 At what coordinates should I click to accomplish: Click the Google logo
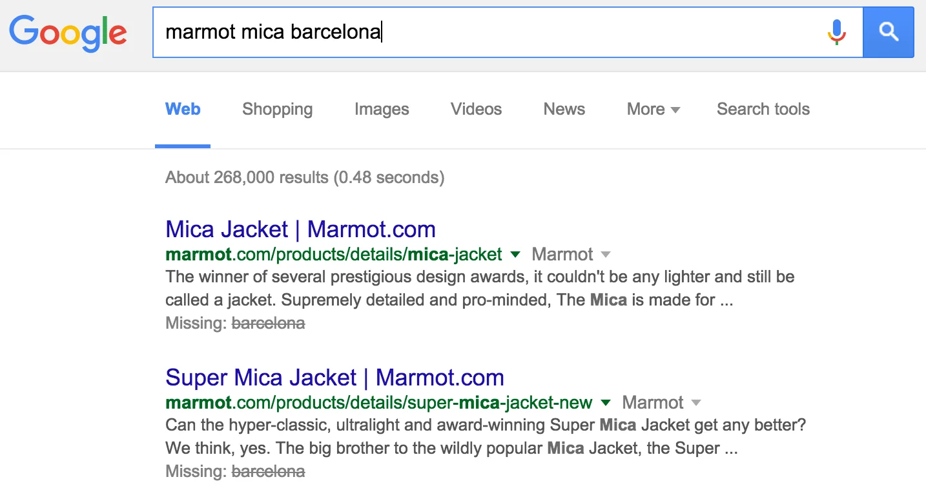point(68,32)
